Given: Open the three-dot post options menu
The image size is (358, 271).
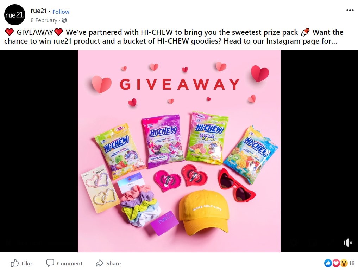Looking at the screenshot, I should coord(350,10).
